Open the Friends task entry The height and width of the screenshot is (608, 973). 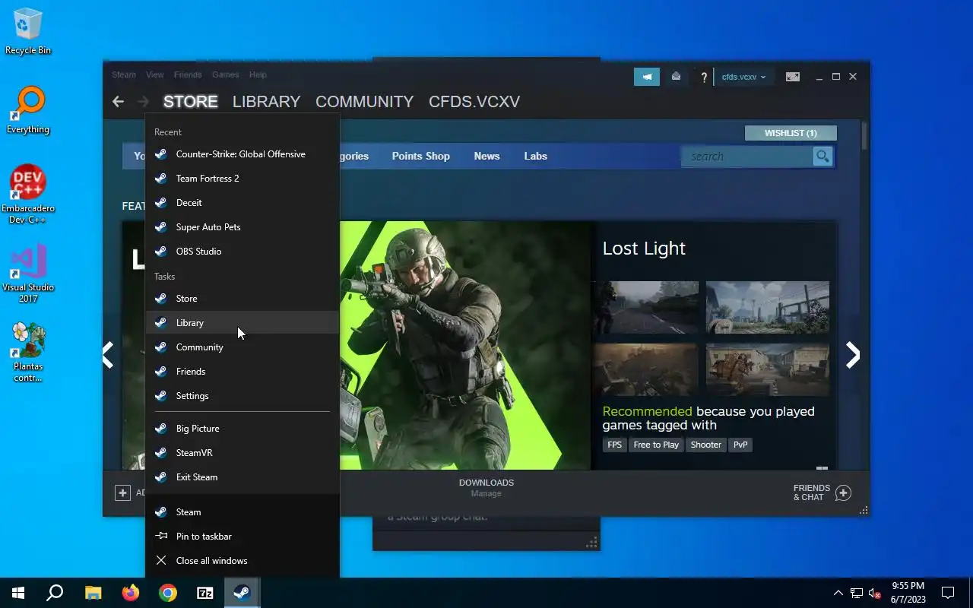[242, 372]
